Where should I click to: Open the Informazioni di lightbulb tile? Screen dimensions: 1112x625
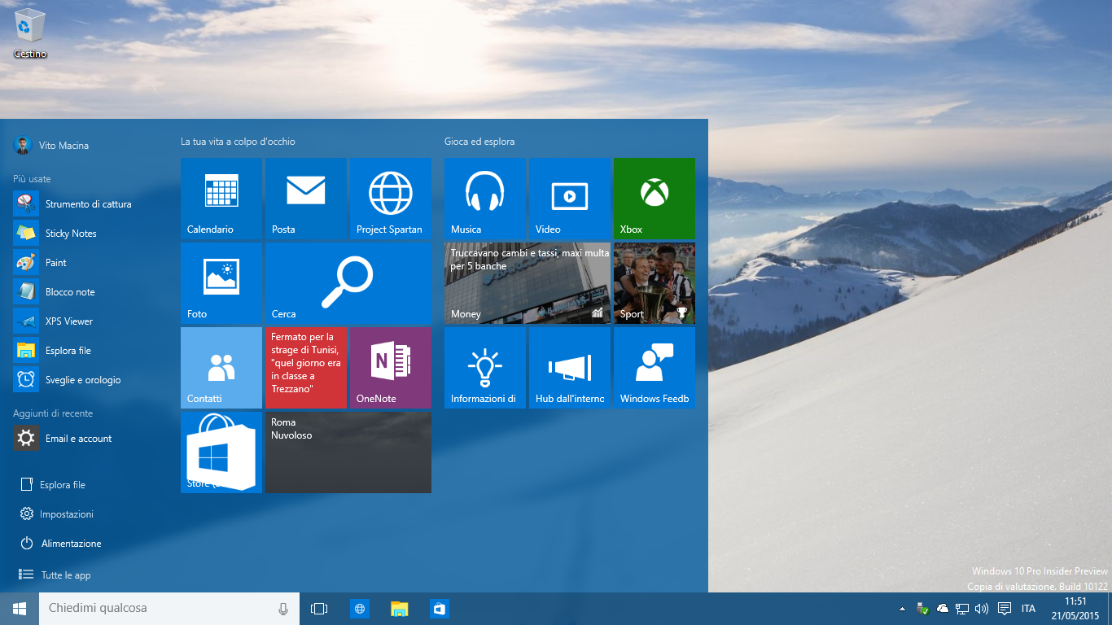485,368
